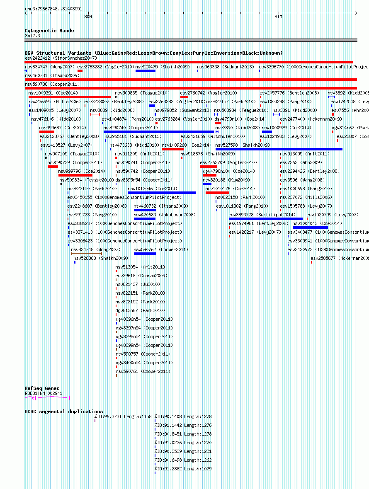The image size is (369, 489).
Task: Click the esv3893728 (Suktitipat2014) label
Action: click(262, 215)
